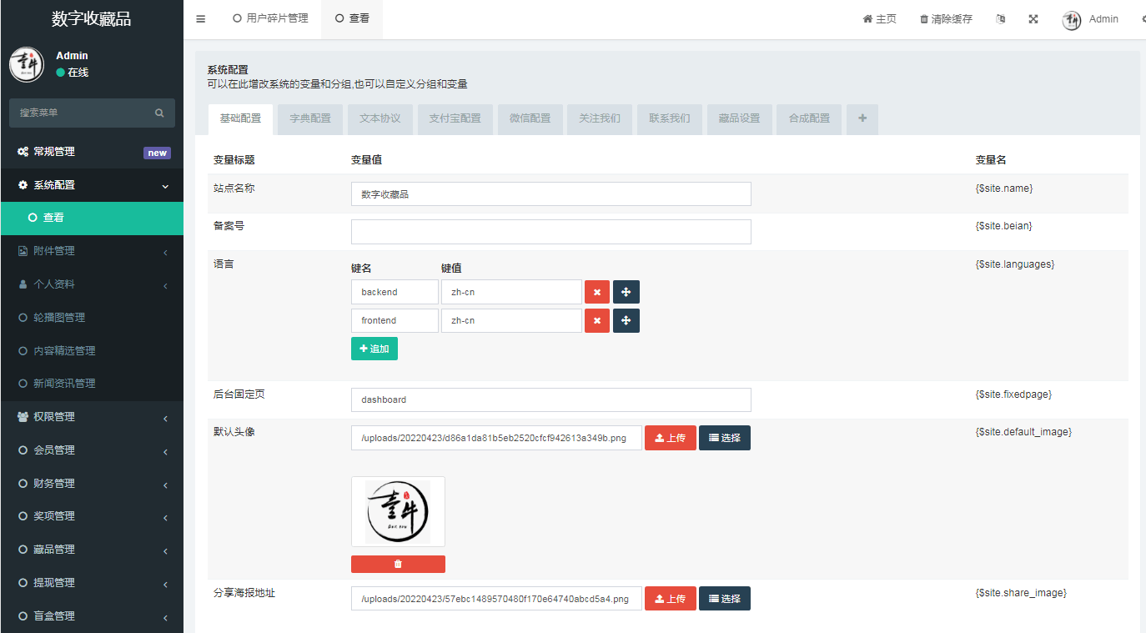Click the 站点名称 input field

[x=550, y=194]
